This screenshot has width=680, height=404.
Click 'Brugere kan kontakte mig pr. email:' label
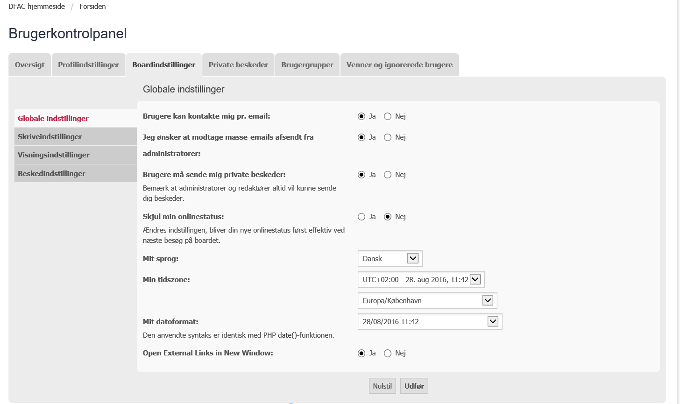pos(206,116)
